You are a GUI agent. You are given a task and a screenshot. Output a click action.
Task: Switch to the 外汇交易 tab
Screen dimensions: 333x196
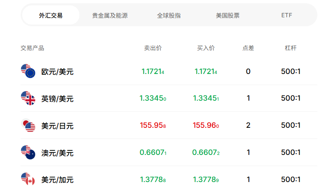[x=51, y=15]
